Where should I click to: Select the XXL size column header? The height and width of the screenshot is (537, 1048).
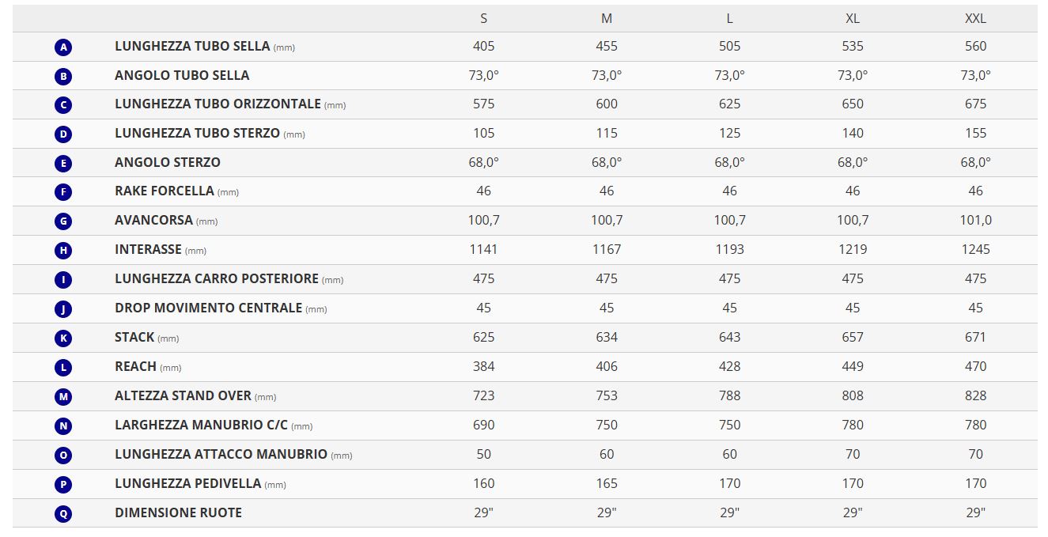975,18
